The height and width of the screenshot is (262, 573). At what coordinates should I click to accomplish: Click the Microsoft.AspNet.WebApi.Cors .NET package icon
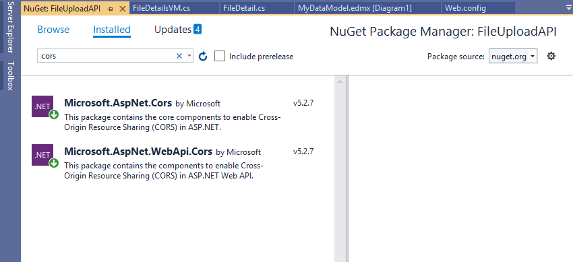click(42, 155)
